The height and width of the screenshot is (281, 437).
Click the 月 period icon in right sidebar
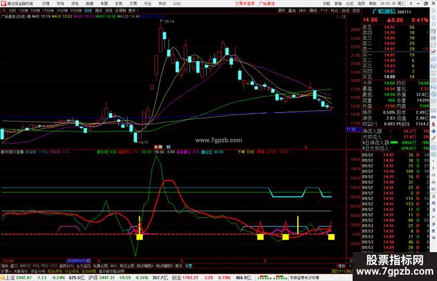434,210
